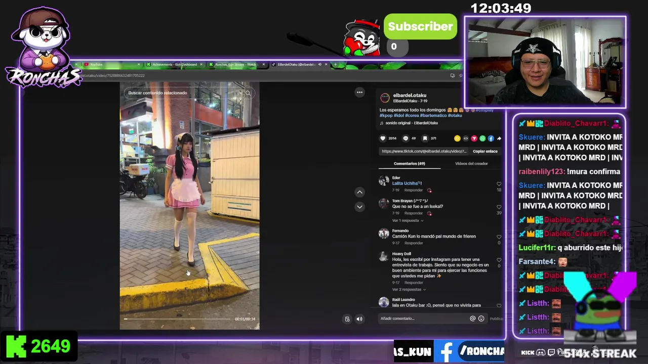Image resolution: width=648 pixels, height=364 pixels.
Task: Select the Comentarios (49) tab
Action: pyautogui.click(x=409, y=163)
